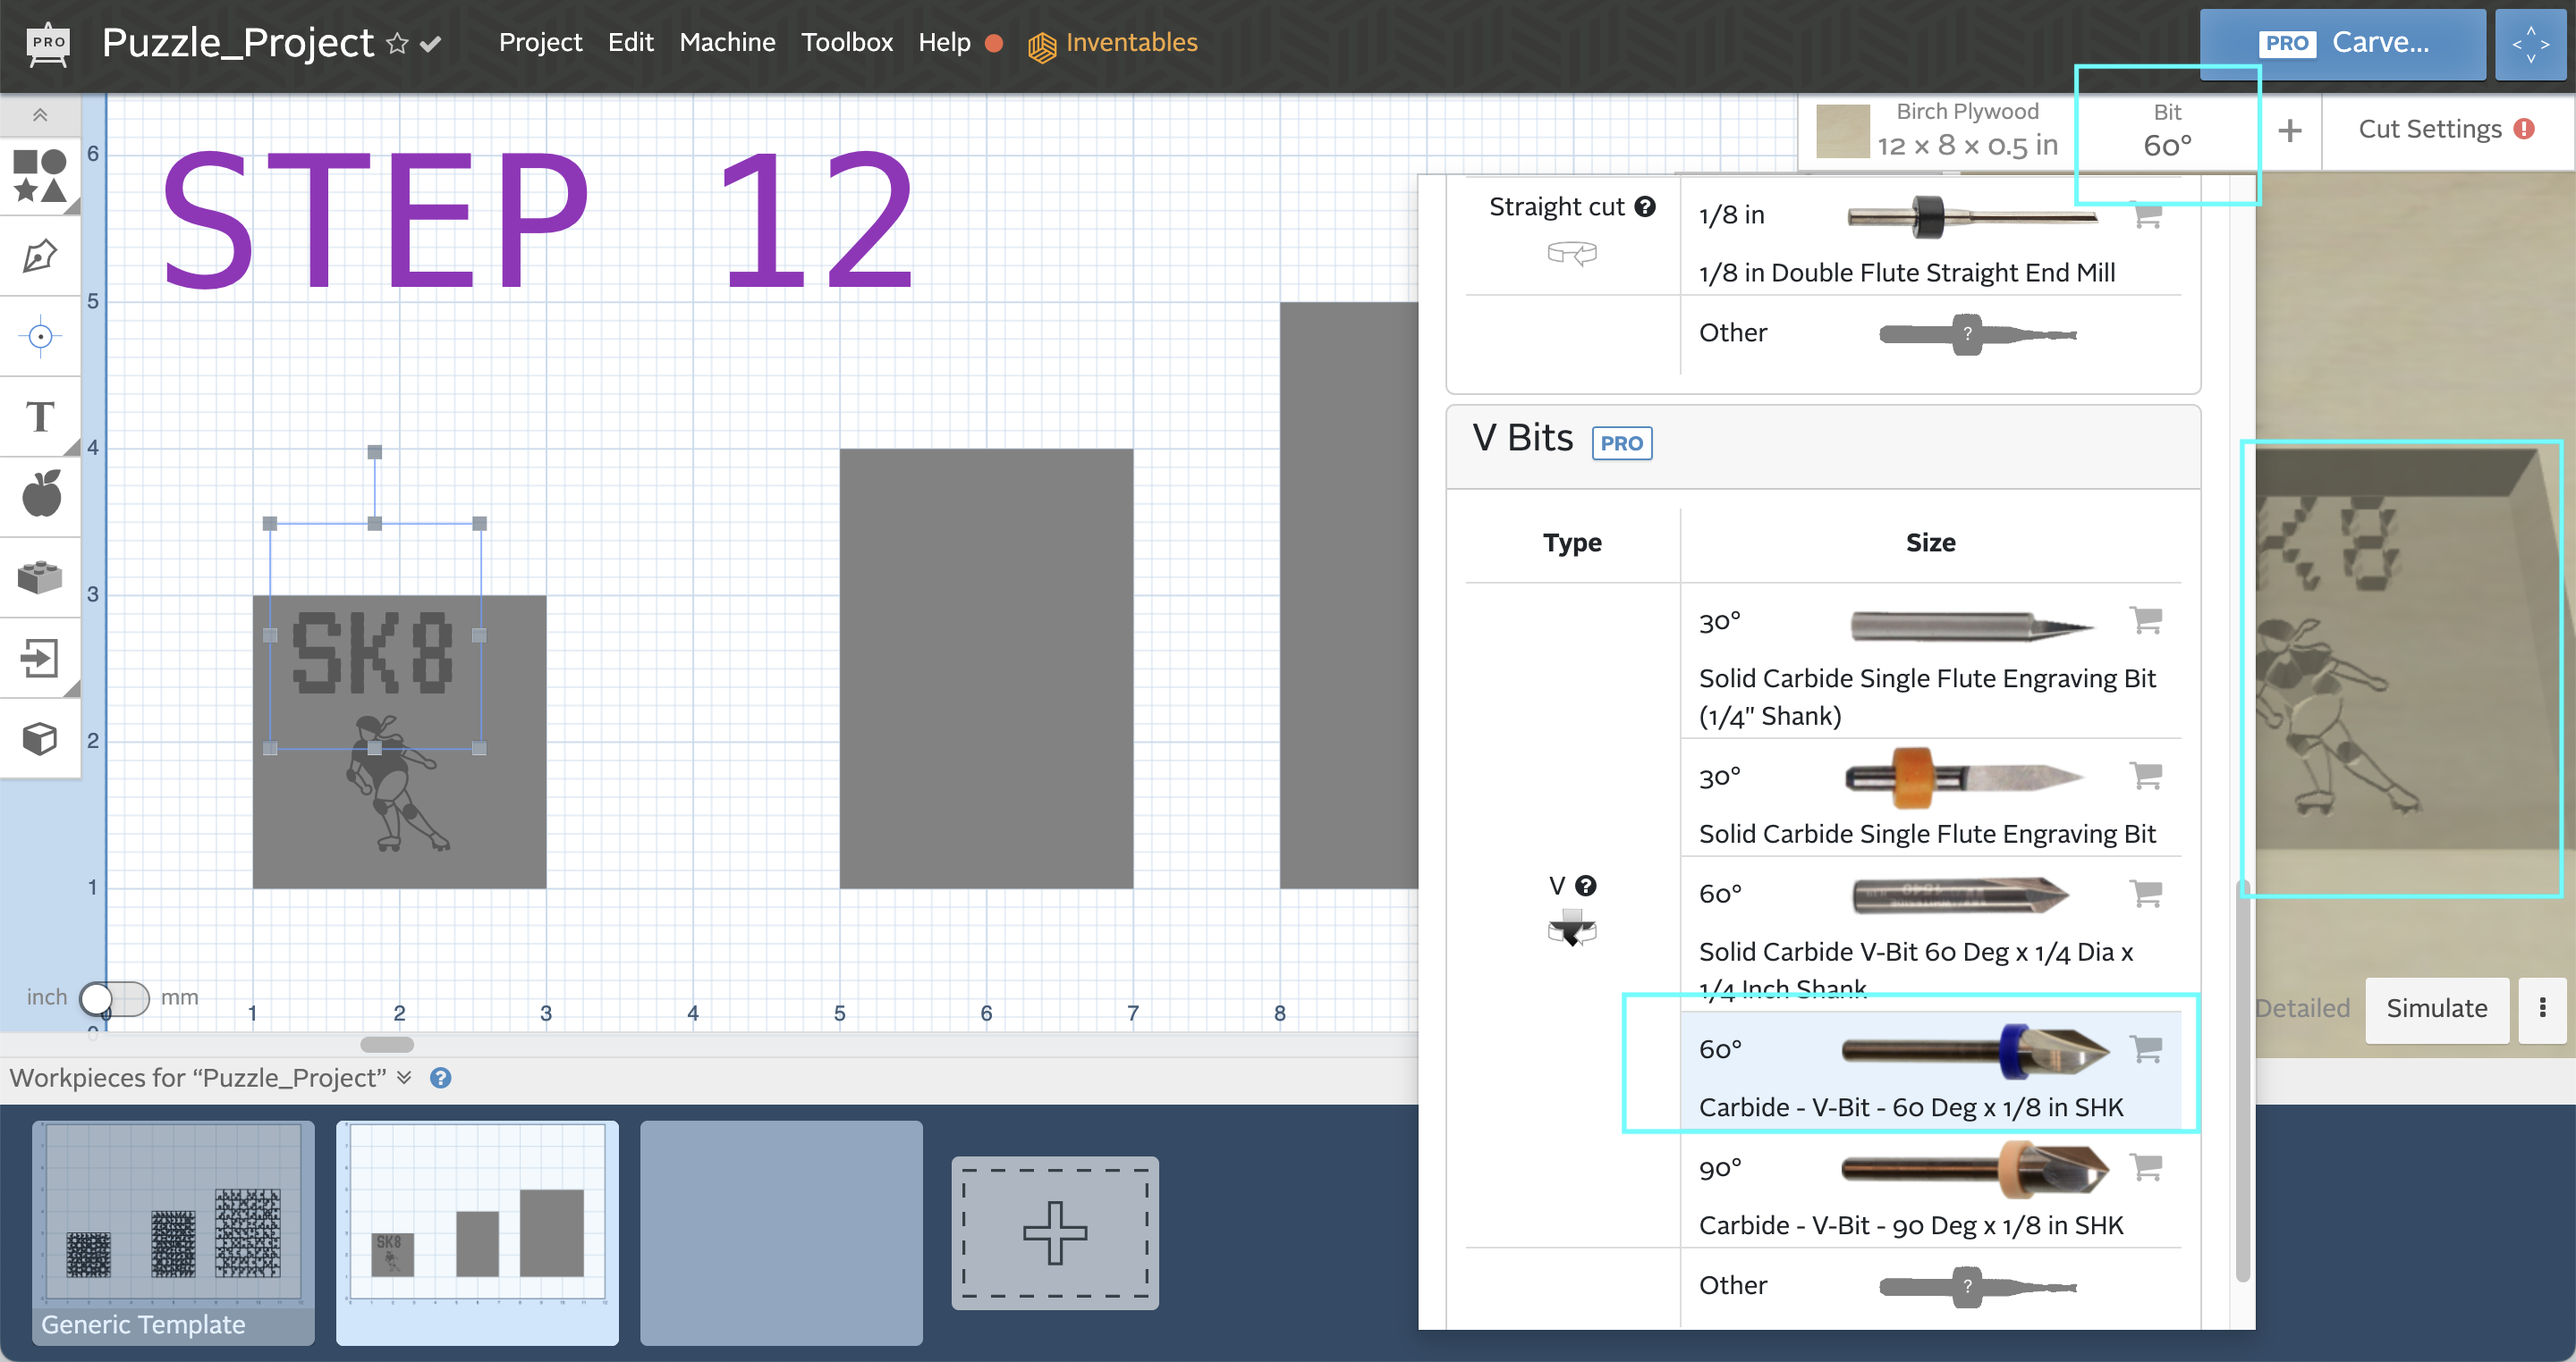Open the Toolbox menu
The width and height of the screenshot is (2576, 1362).
tap(847, 43)
